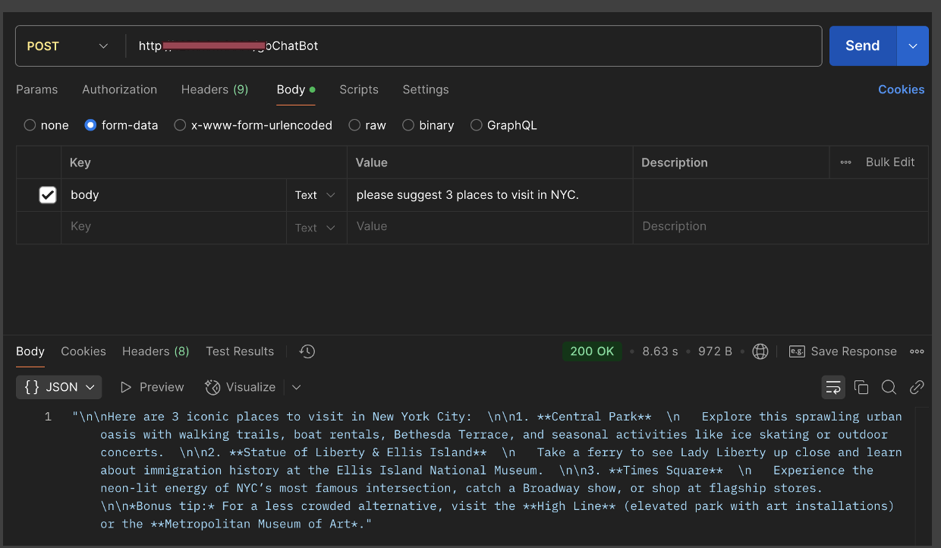Select the response Body tab
This screenshot has height=548, width=941.
click(30, 351)
